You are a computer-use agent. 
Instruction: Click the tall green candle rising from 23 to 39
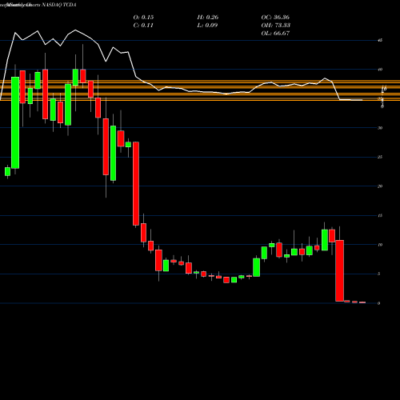click(x=15, y=122)
